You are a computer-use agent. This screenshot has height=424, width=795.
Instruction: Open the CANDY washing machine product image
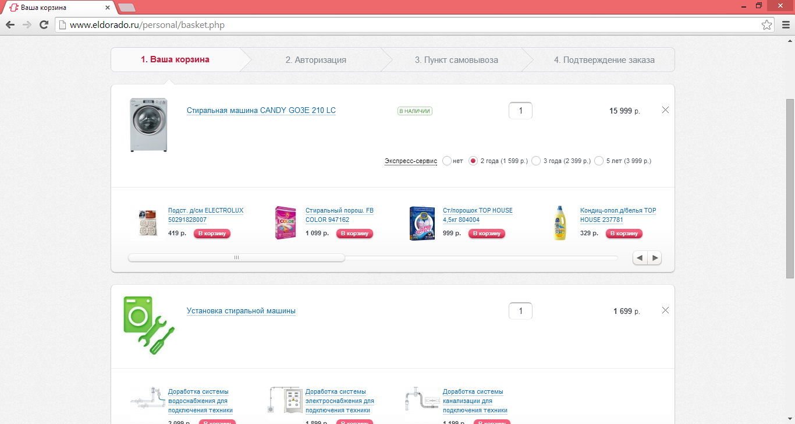point(148,125)
